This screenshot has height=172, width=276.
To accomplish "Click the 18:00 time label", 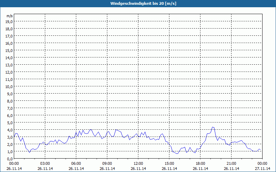I will pyautogui.click(x=200, y=164).
